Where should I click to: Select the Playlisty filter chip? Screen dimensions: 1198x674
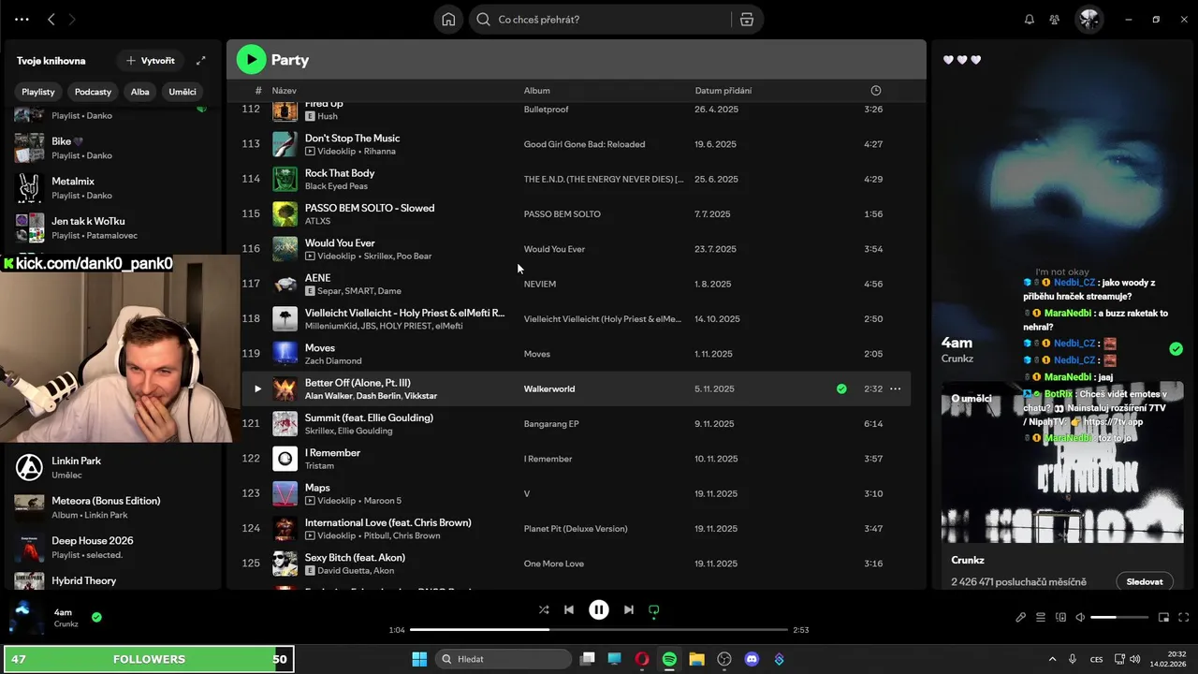38,92
